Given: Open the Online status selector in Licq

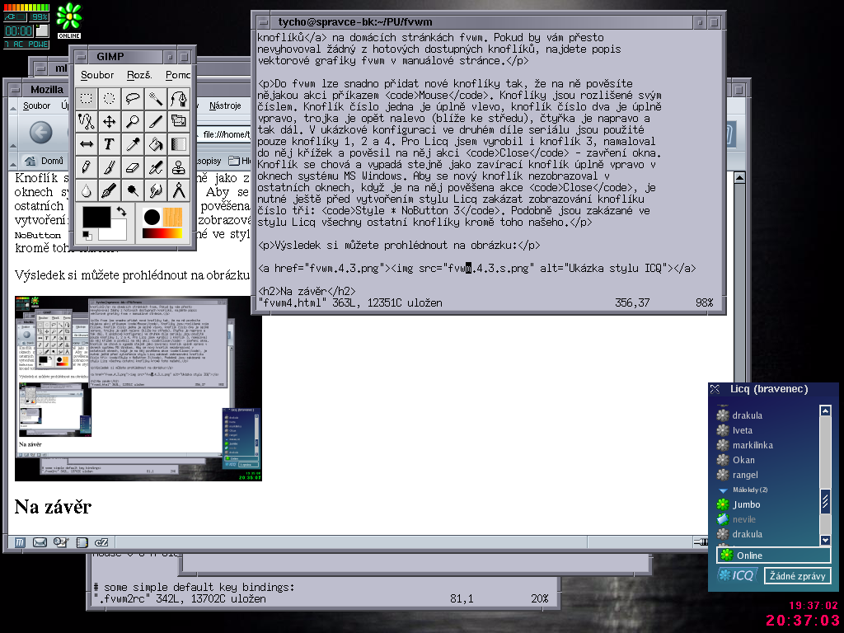Looking at the screenshot, I should [773, 555].
